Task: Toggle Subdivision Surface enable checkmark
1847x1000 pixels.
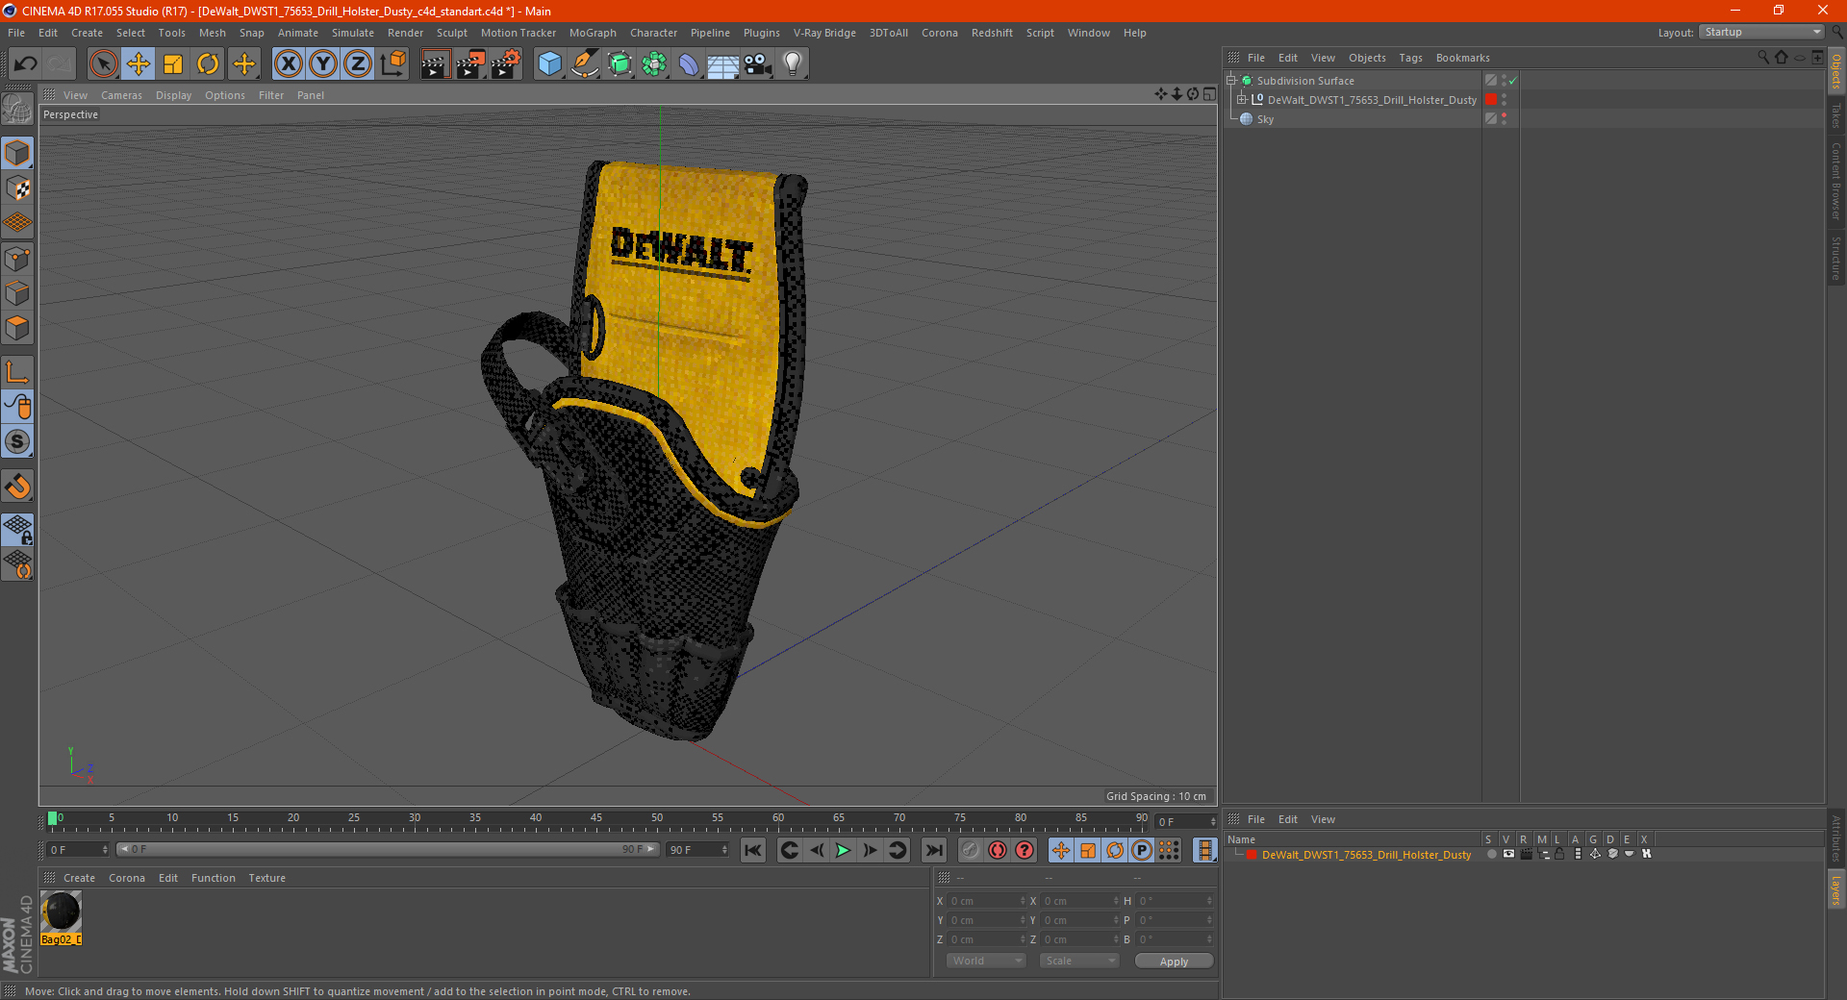Action: pyautogui.click(x=1512, y=81)
